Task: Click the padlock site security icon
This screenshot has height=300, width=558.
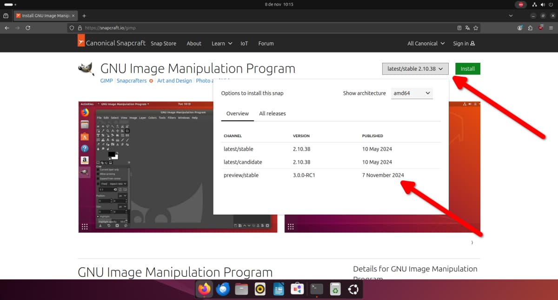Action: pyautogui.click(x=80, y=28)
